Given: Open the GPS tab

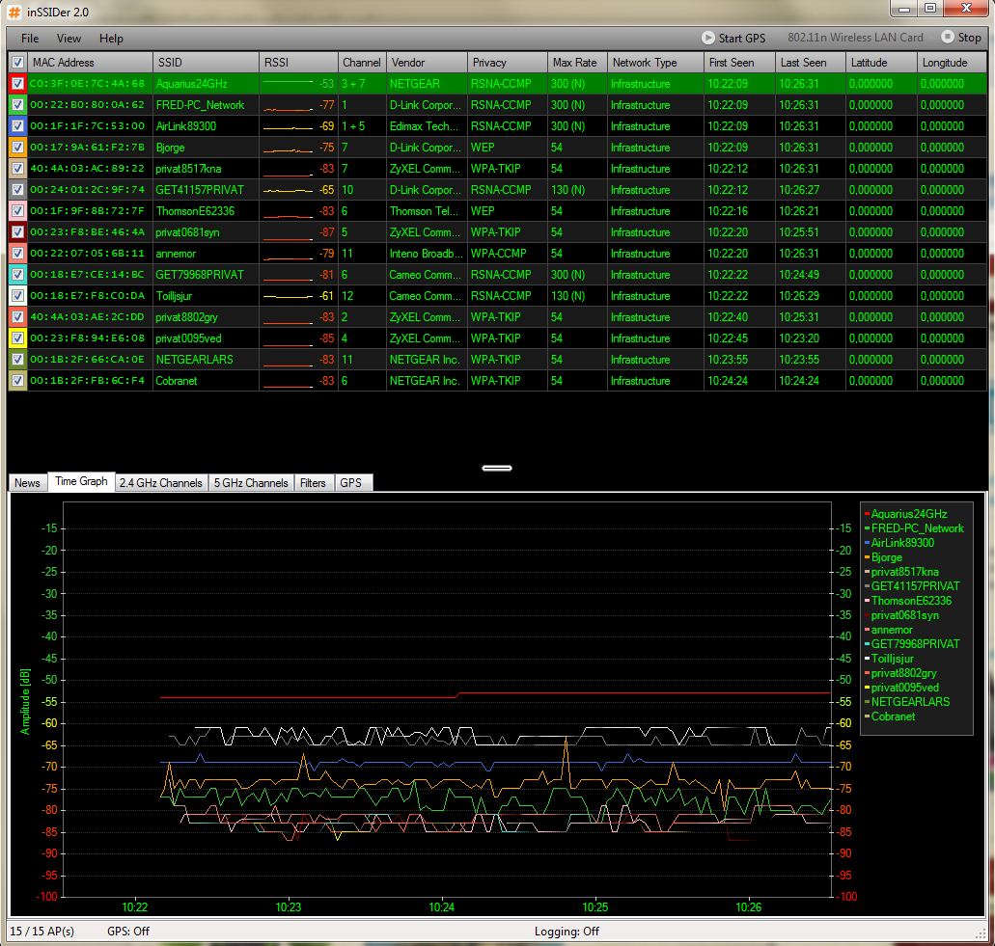Looking at the screenshot, I should coord(351,482).
